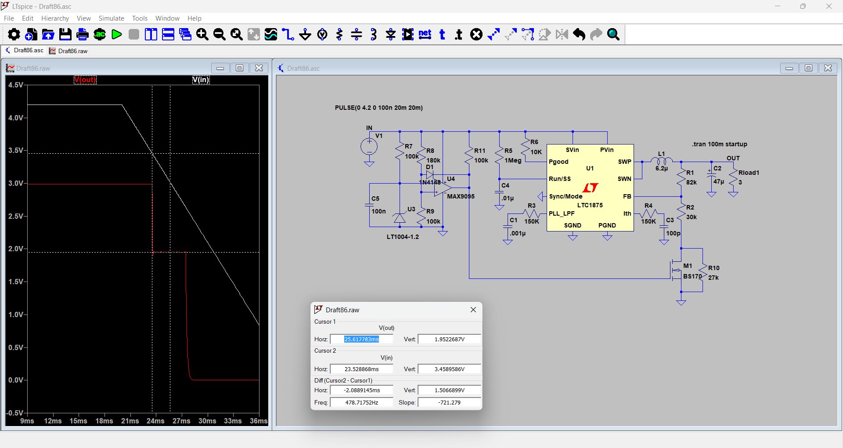Click the V(in) trace label
Viewport: 843px width, 448px height.
coord(201,79)
